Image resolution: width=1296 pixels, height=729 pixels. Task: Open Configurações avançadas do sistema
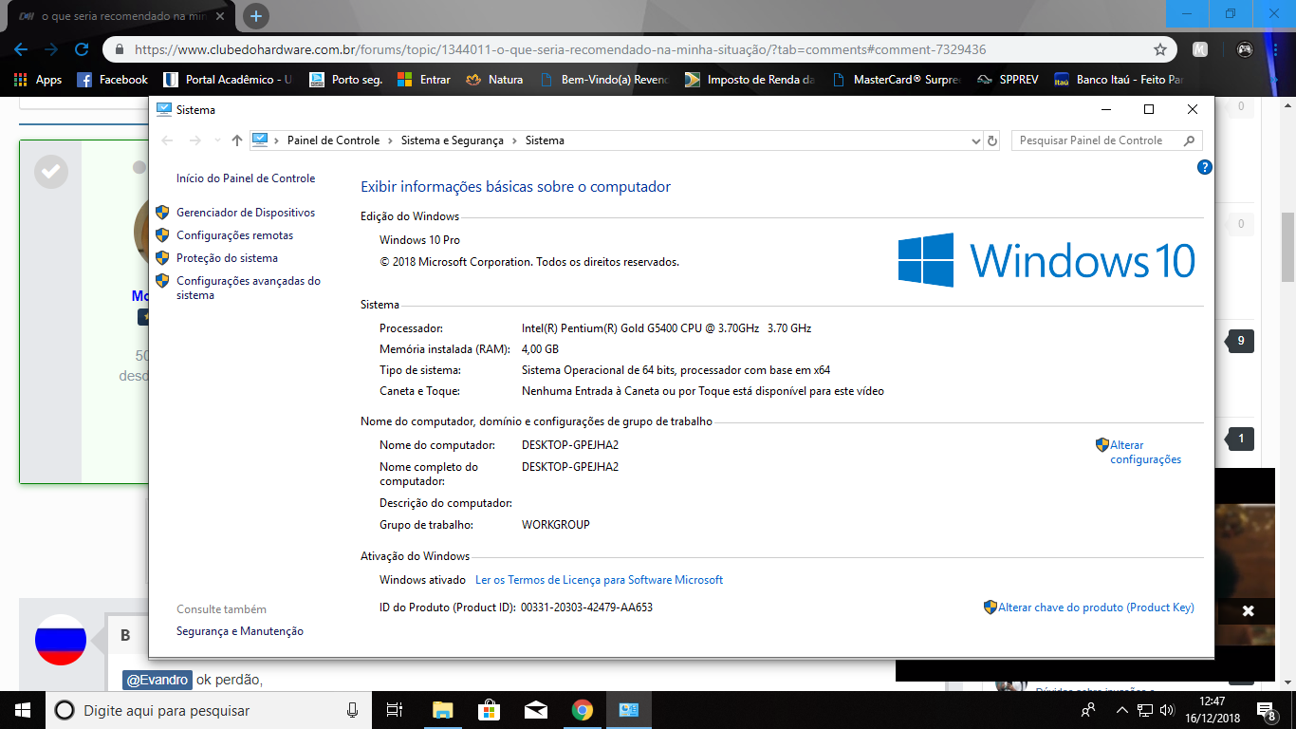pos(249,288)
